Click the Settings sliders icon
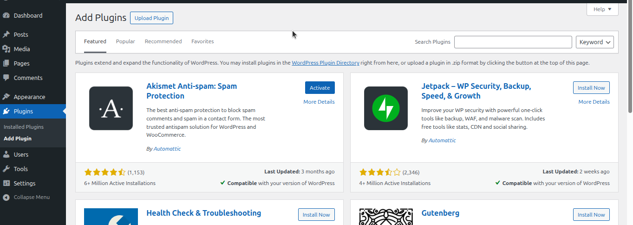The height and width of the screenshot is (225, 633). pyautogui.click(x=6, y=183)
